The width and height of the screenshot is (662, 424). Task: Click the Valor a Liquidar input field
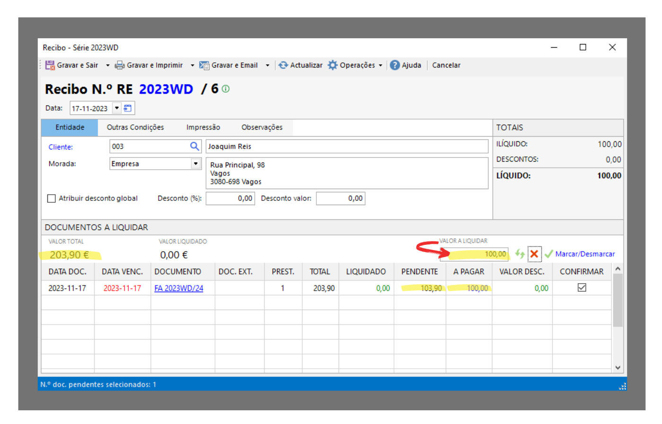[x=474, y=254]
